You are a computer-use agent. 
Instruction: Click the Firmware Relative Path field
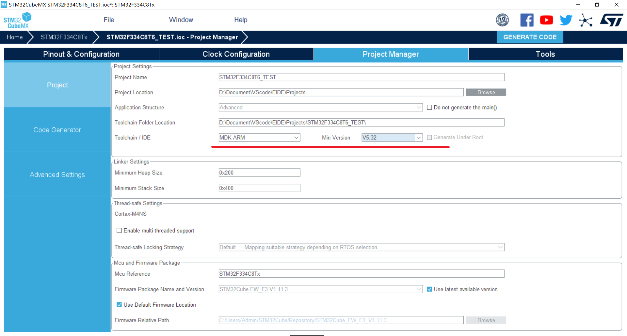pyautogui.click(x=341, y=320)
